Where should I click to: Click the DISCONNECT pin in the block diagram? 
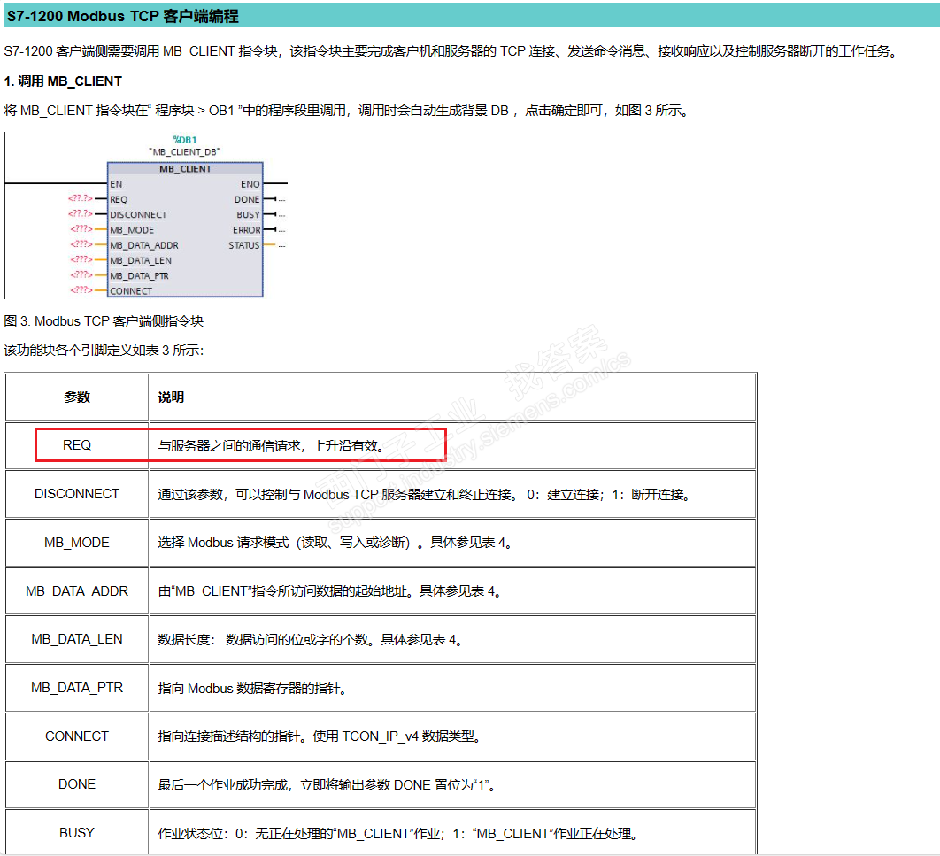(x=138, y=214)
